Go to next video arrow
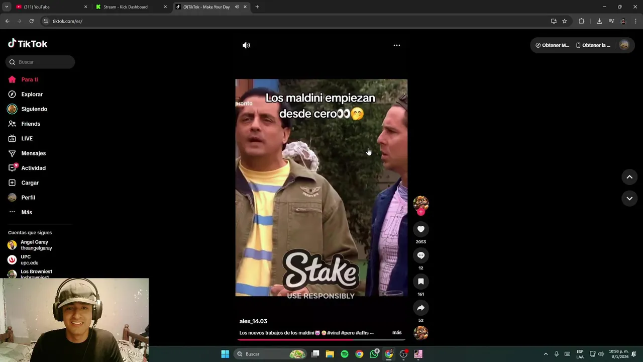643x362 pixels. (629, 199)
